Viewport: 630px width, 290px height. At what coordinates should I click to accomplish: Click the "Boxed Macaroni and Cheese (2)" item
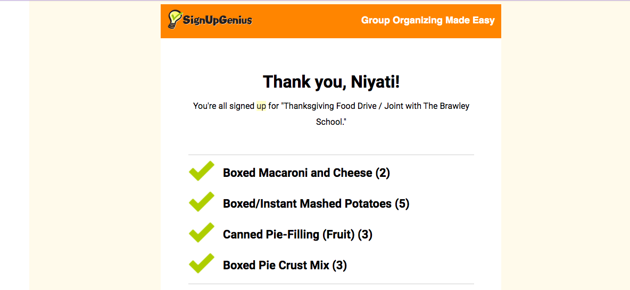[306, 173]
